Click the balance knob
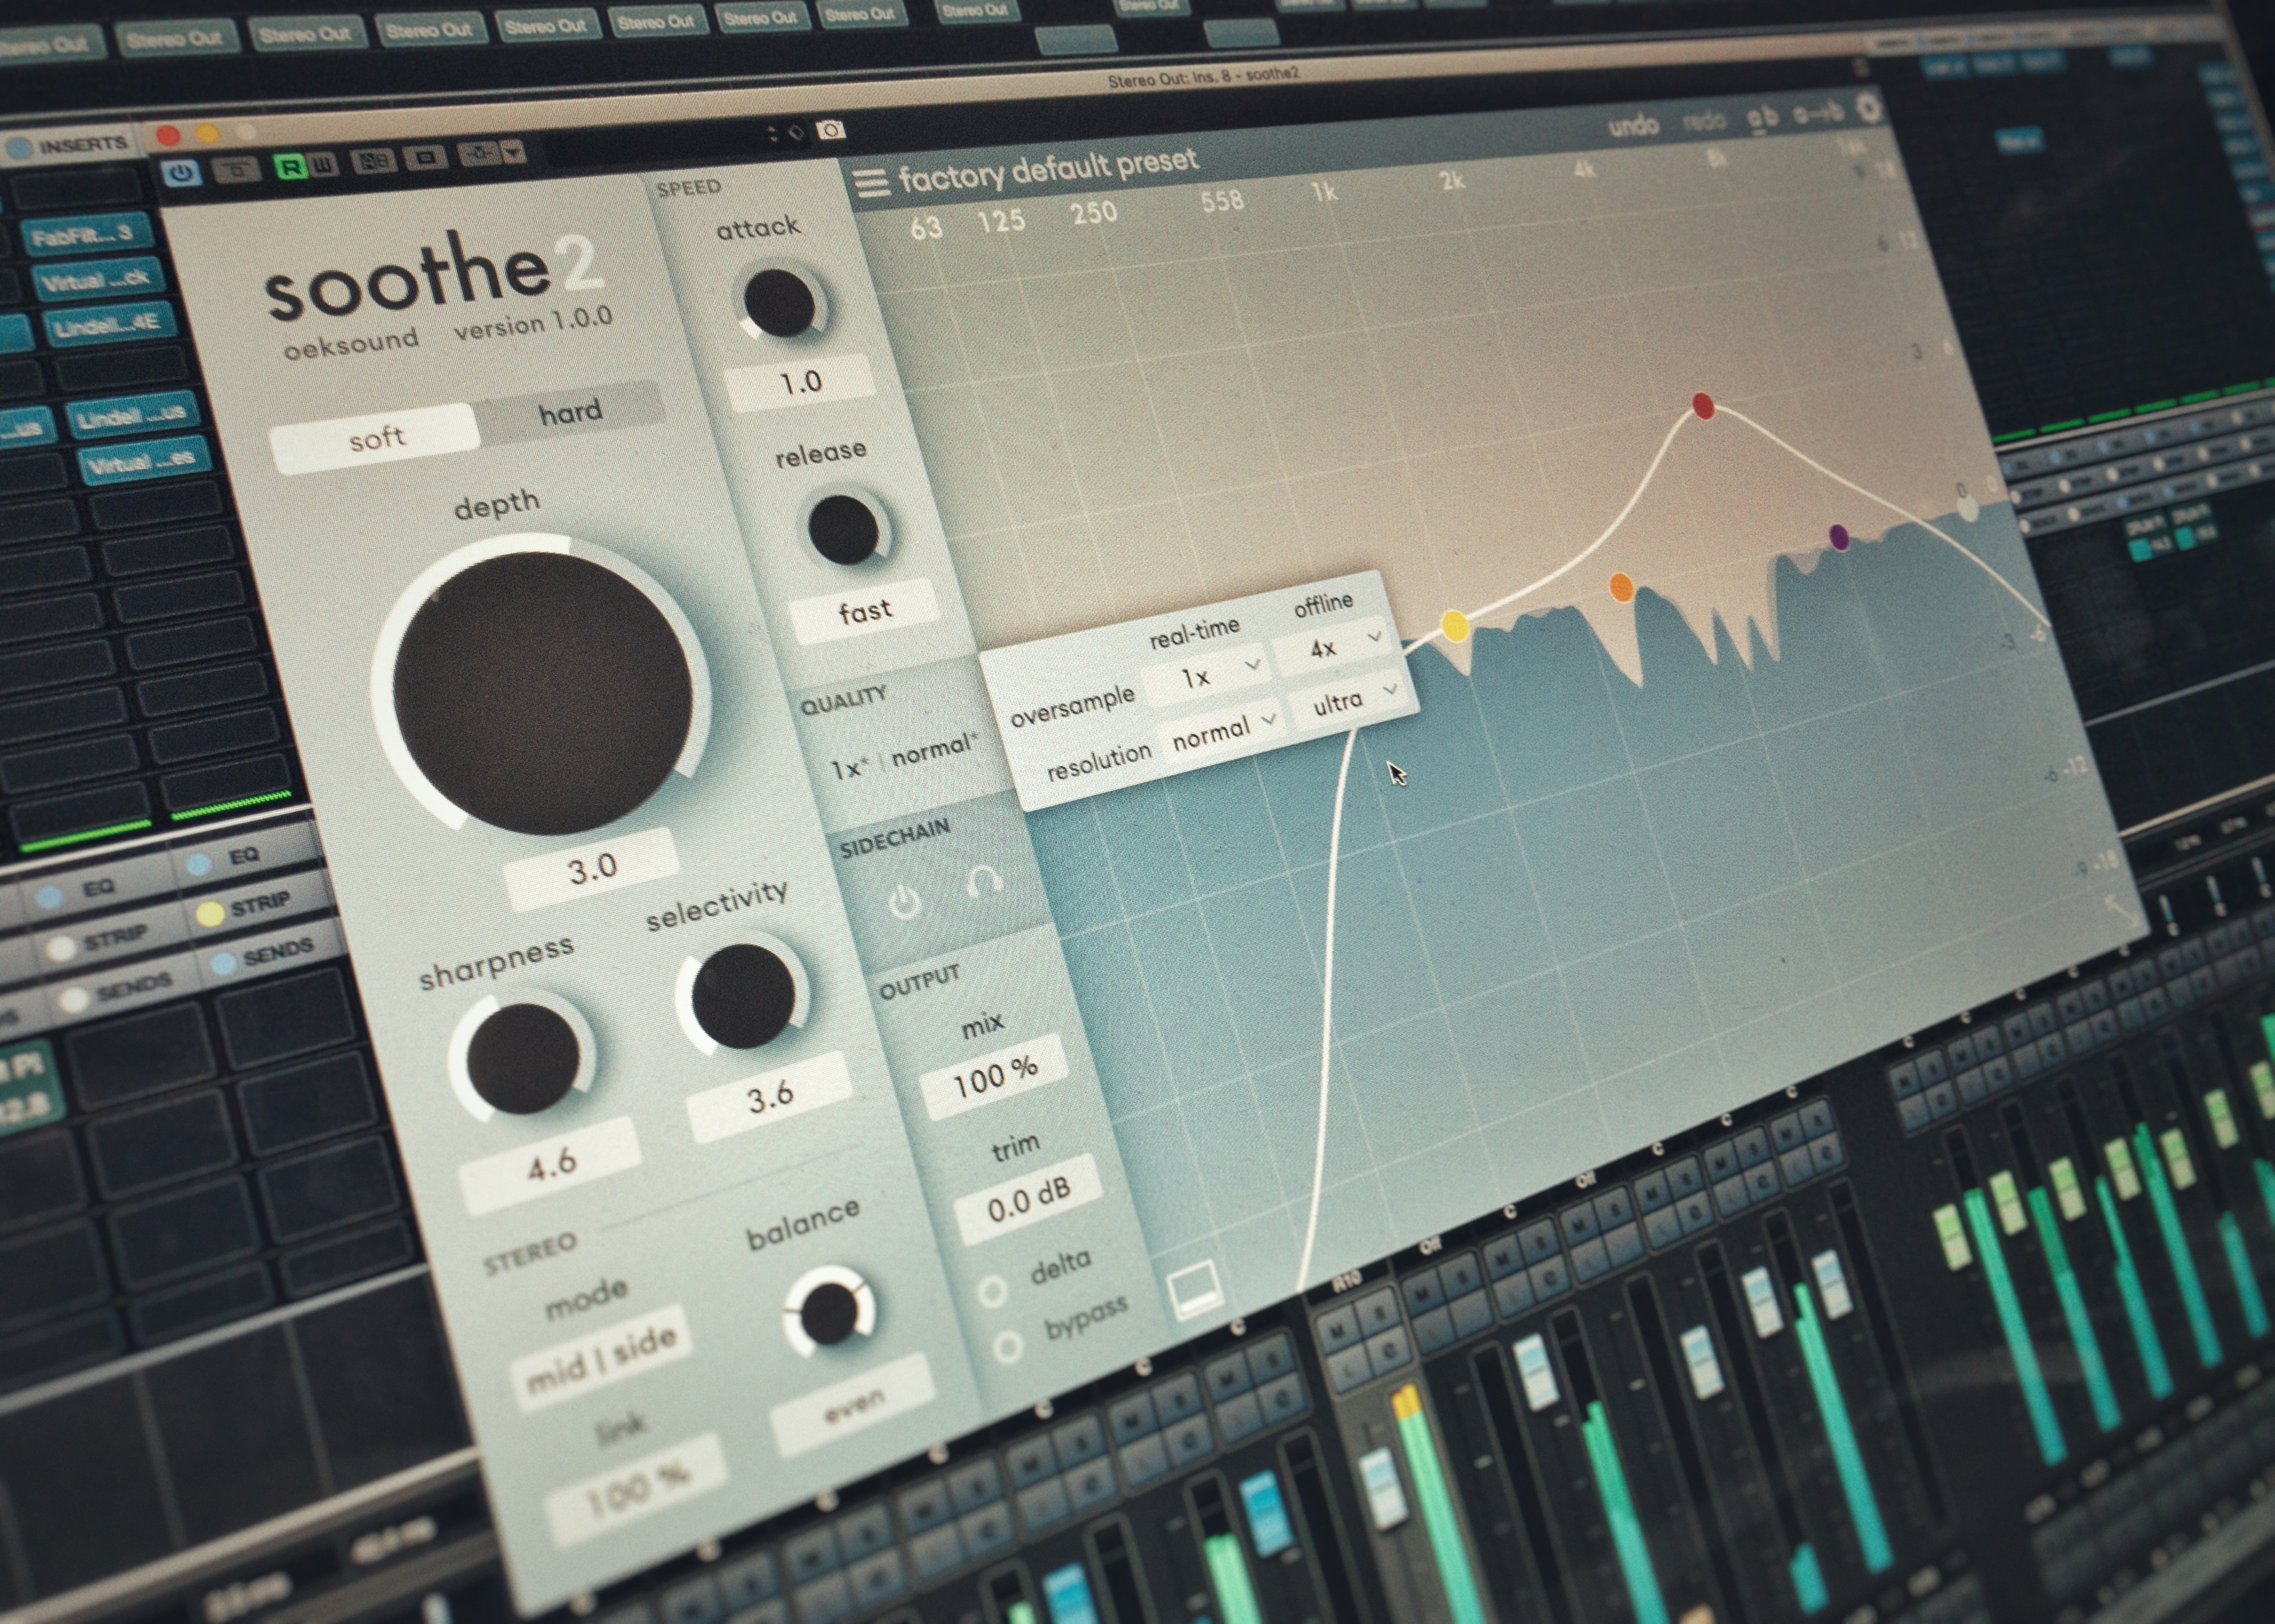 click(x=829, y=1313)
